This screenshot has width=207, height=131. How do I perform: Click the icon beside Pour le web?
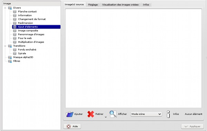click(15, 38)
